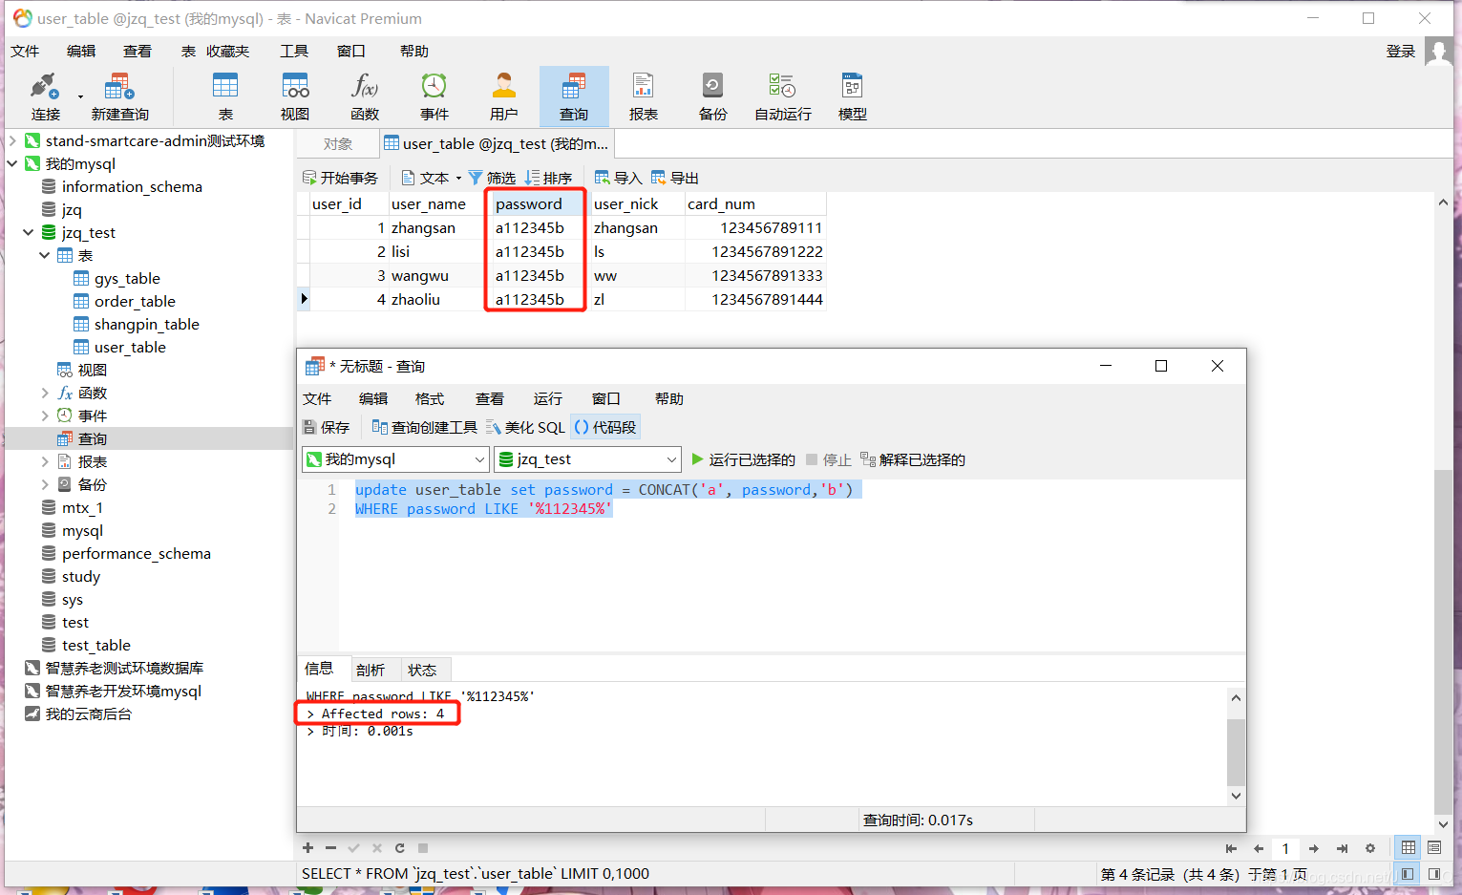The width and height of the screenshot is (1462, 895).
Task: Click the card_num column header
Action: [x=755, y=203]
